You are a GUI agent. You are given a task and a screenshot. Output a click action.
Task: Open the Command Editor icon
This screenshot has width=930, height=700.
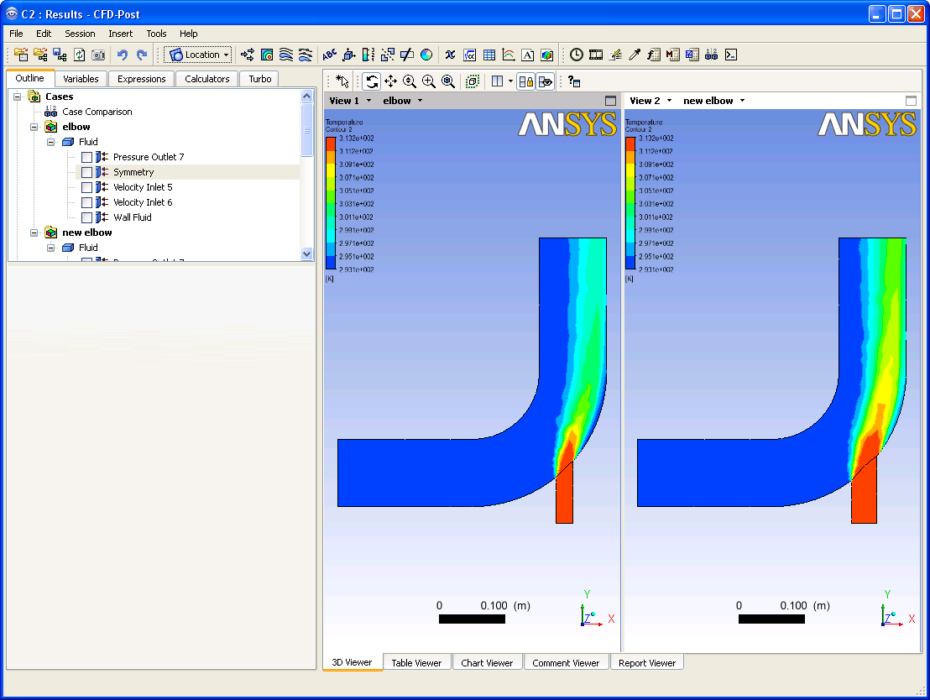tap(731, 55)
